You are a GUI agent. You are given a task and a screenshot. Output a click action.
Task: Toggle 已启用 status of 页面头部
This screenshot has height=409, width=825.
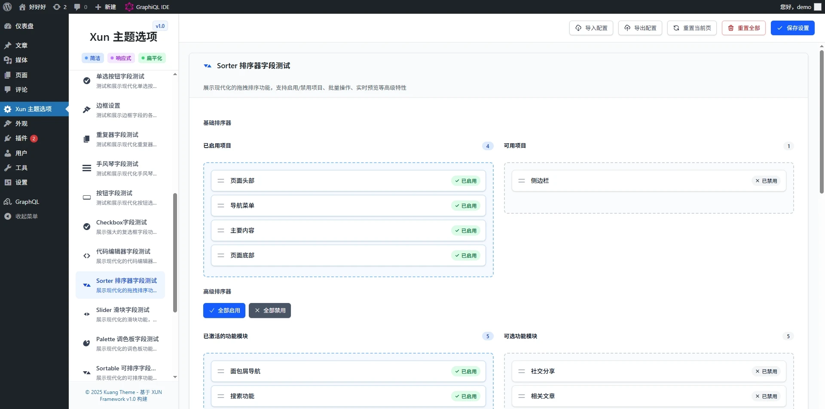466,181
